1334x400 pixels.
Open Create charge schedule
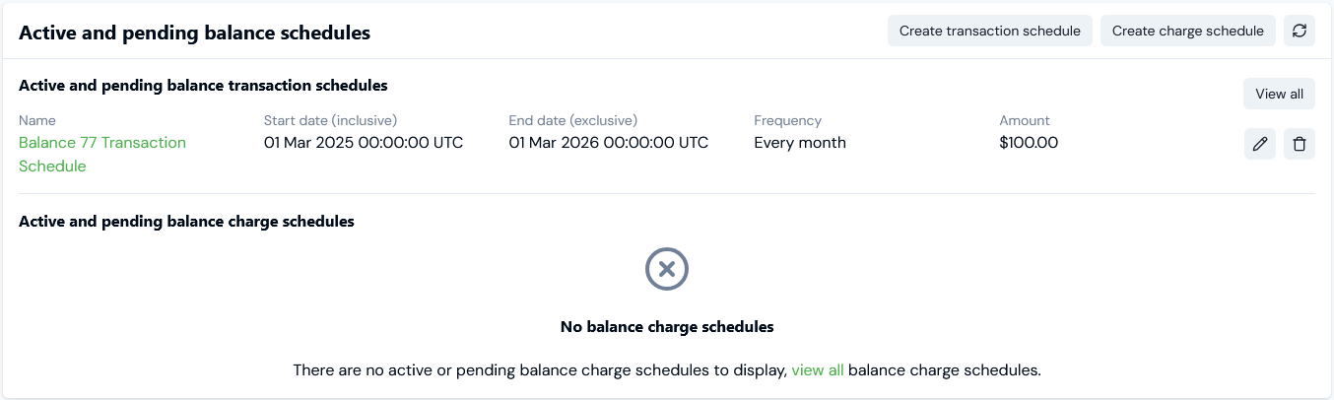tap(1188, 31)
